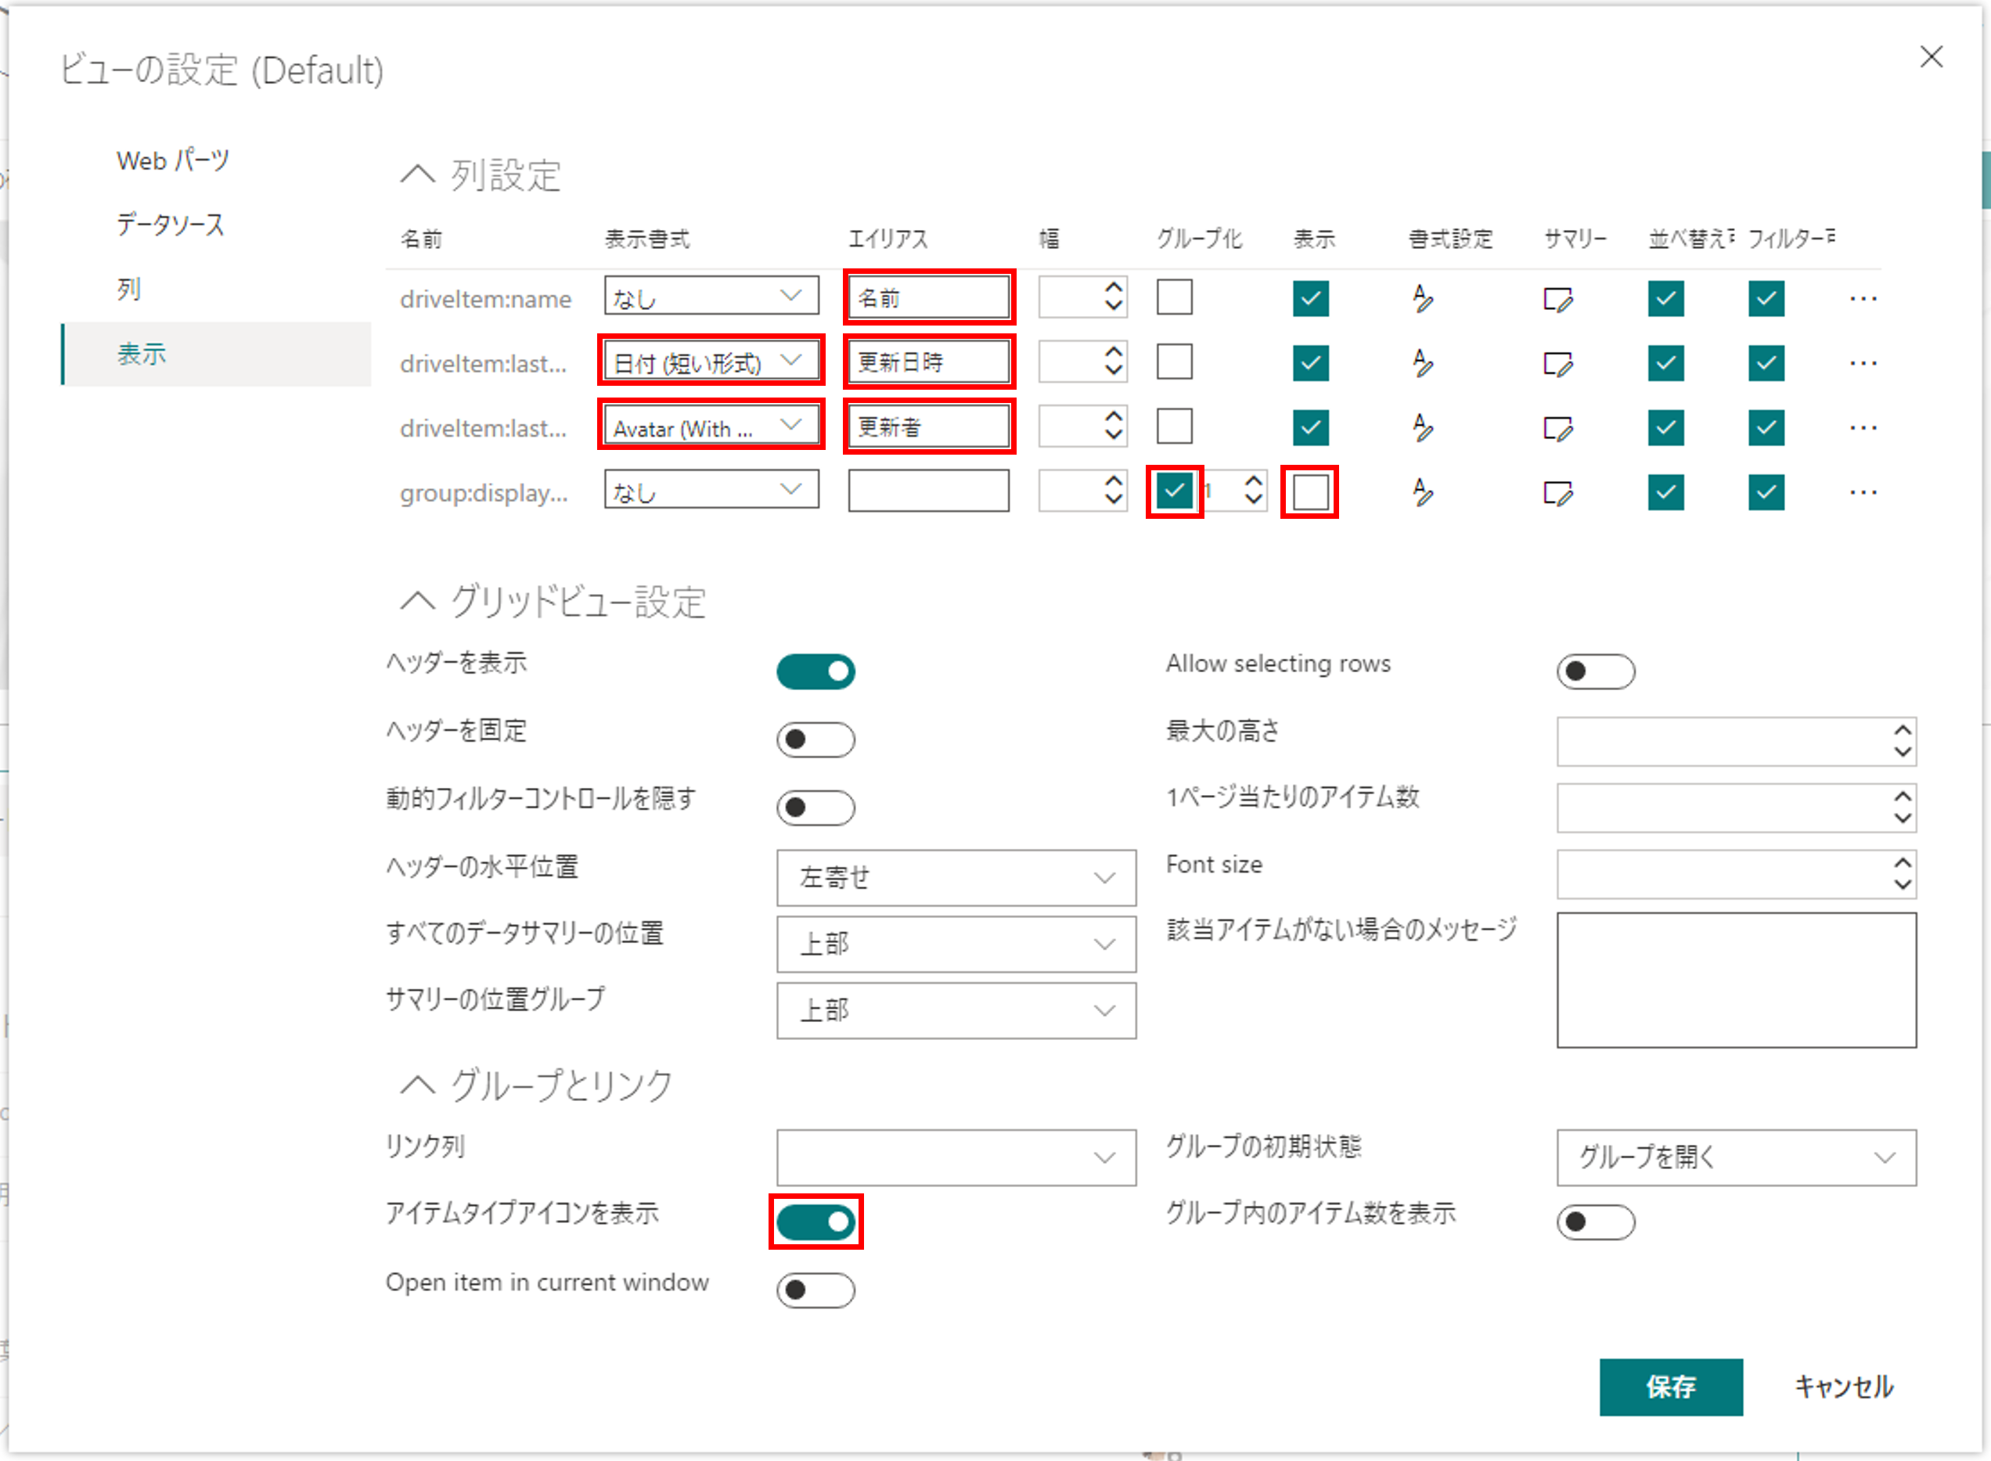The height and width of the screenshot is (1461, 1991).
Task: Click the 保存 button
Action: [x=1670, y=1386]
